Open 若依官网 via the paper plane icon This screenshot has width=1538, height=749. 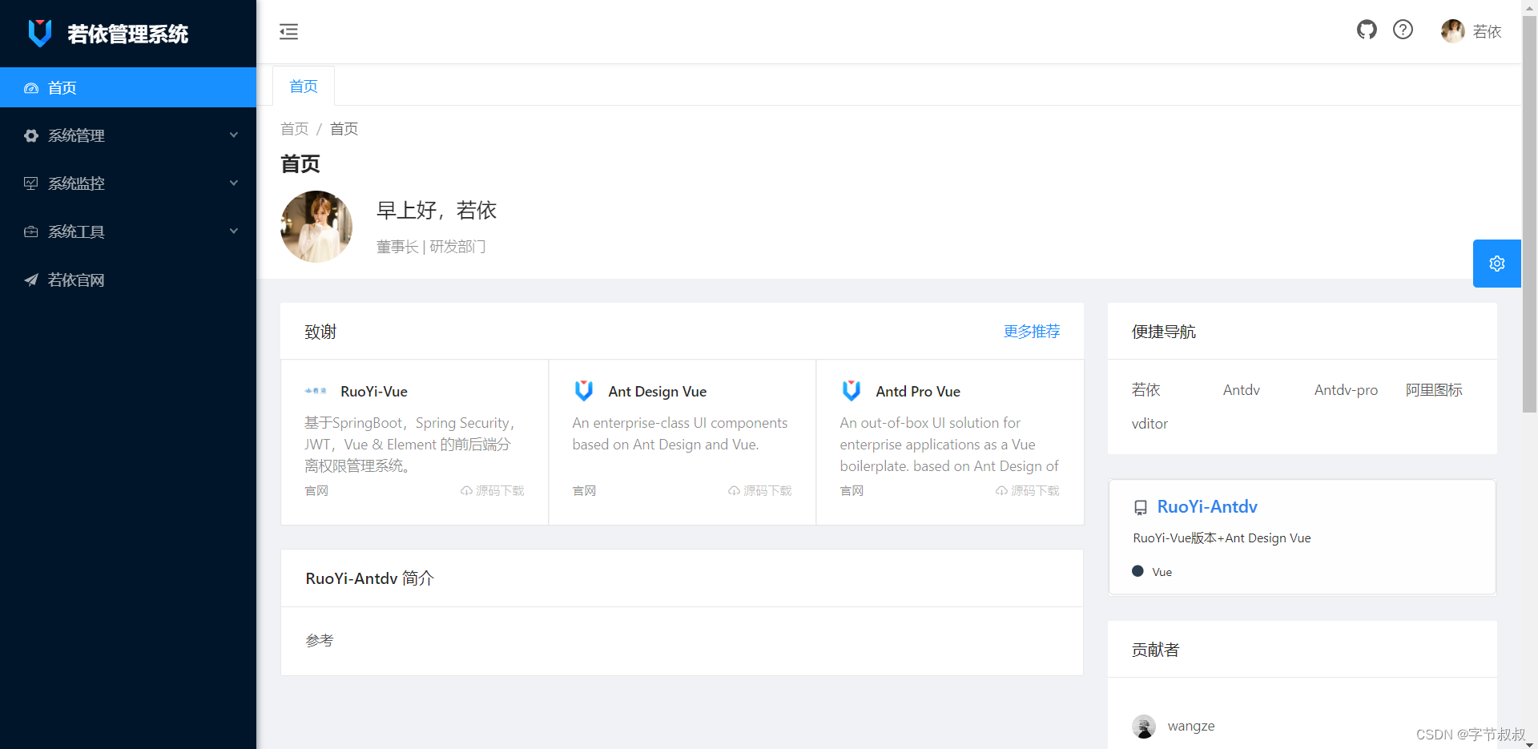click(30, 280)
